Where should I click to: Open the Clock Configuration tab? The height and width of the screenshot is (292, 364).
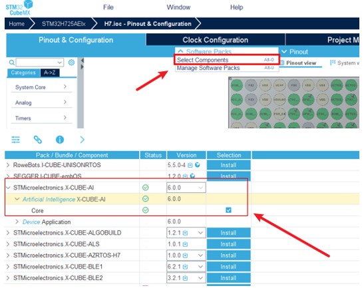coord(216,40)
